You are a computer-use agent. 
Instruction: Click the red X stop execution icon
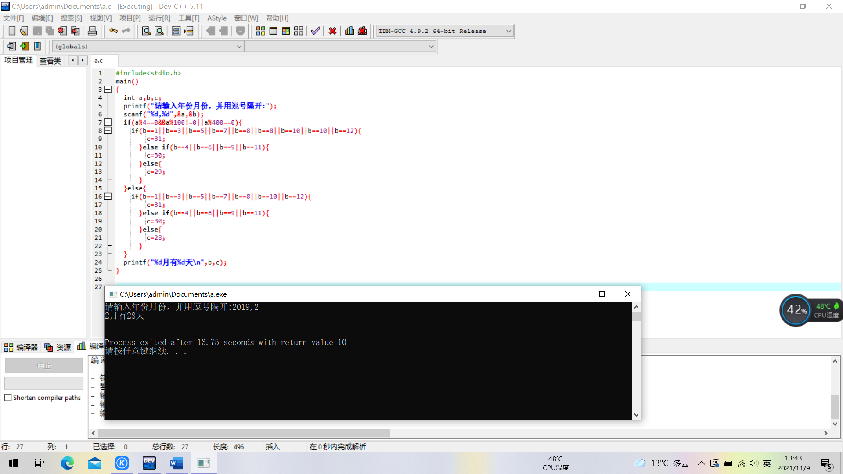(x=332, y=31)
